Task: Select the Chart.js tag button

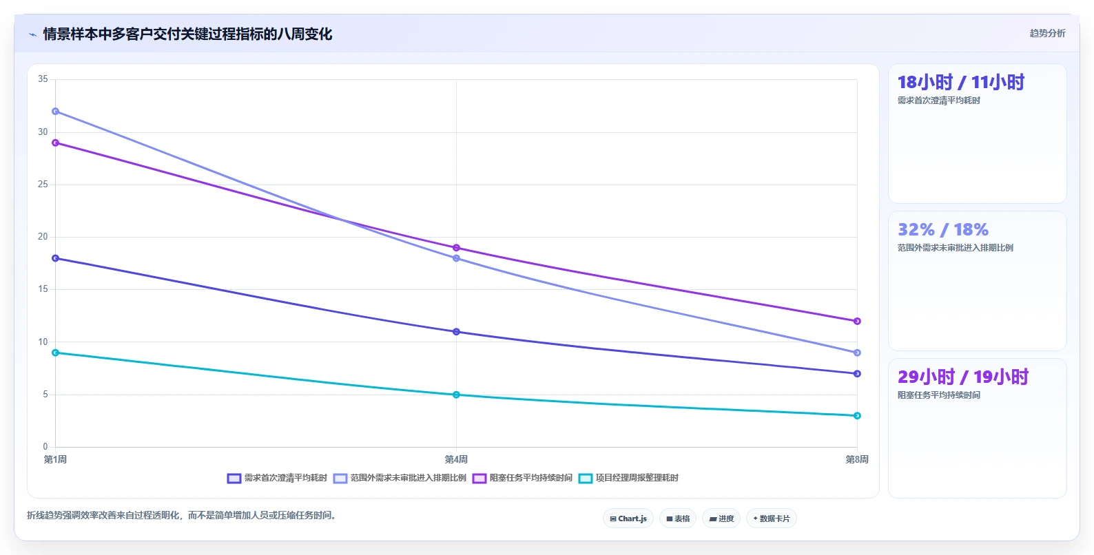Action: pyautogui.click(x=628, y=519)
